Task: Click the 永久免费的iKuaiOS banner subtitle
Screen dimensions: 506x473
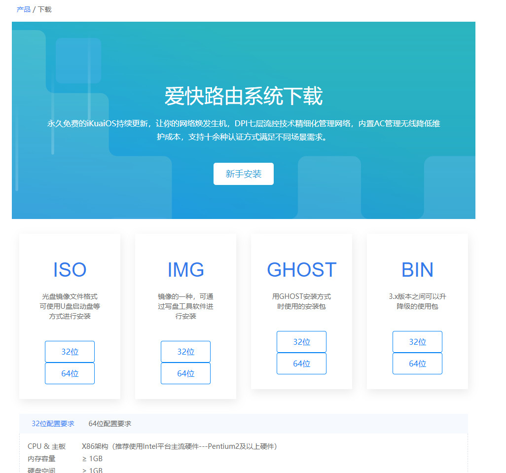Action: coord(244,130)
